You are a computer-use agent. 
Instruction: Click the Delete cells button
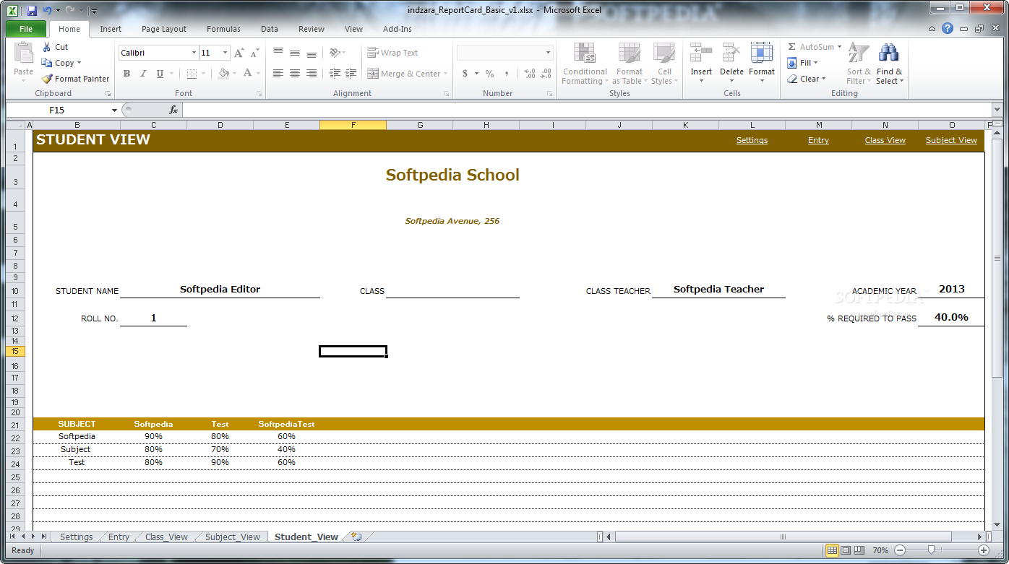731,64
